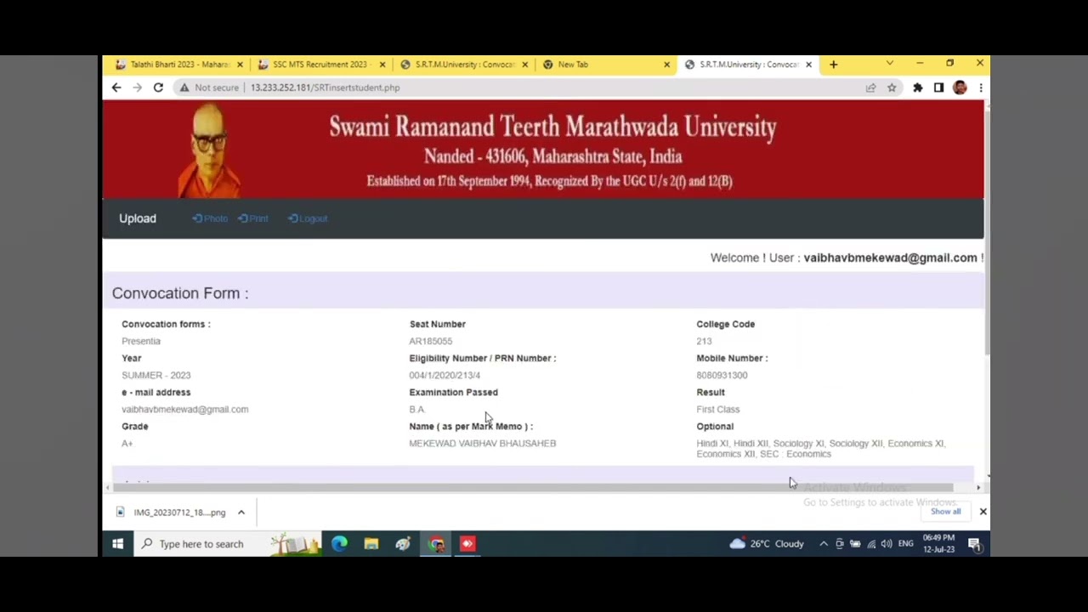This screenshot has width=1088, height=612.
Task: Click the Not secure warning icon
Action: 184,88
